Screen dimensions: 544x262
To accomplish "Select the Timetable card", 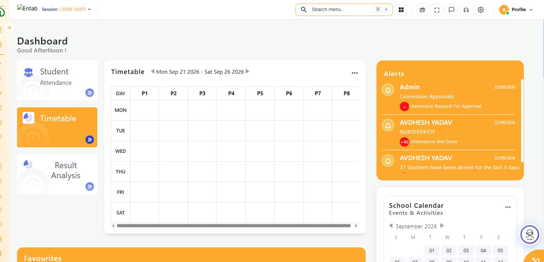I will [57, 127].
